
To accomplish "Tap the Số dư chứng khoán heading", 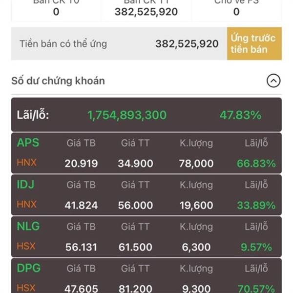I will 58,81.
